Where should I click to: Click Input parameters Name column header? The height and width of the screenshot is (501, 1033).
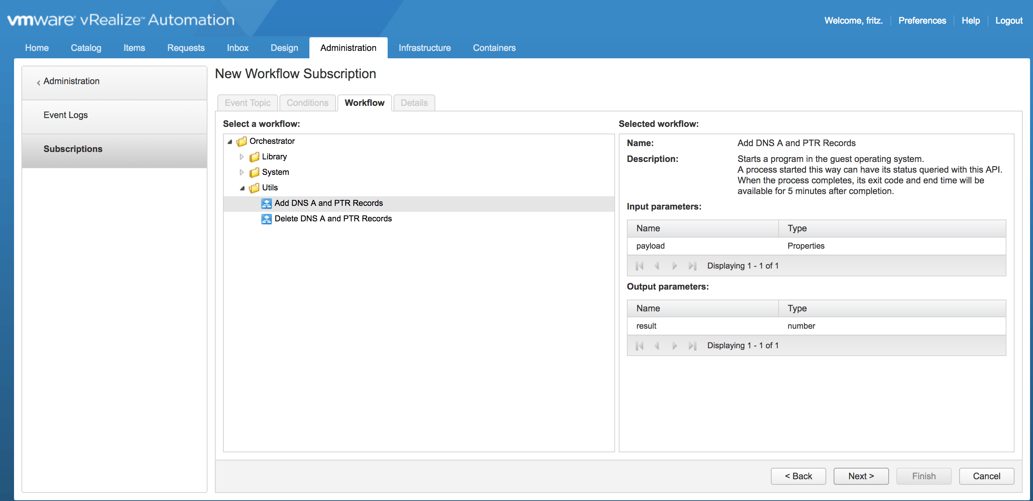click(x=703, y=228)
